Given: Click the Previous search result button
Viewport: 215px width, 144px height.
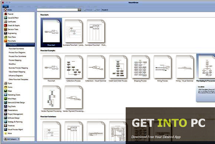Looking at the screenshot, I should (x=88, y=10).
